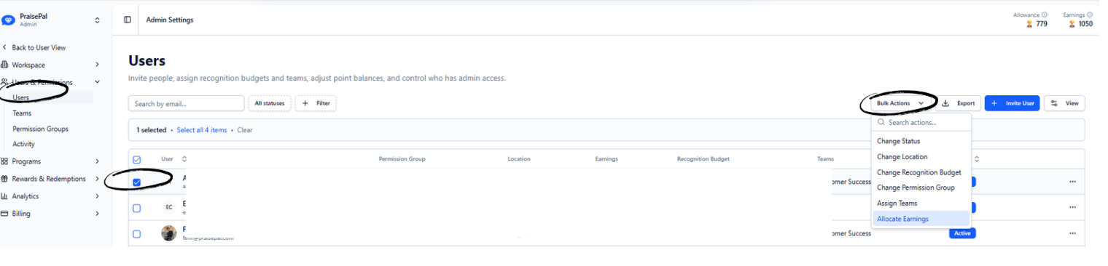The width and height of the screenshot is (1108, 266).
Task: Sort by the User column arrows
Action: pyautogui.click(x=184, y=158)
